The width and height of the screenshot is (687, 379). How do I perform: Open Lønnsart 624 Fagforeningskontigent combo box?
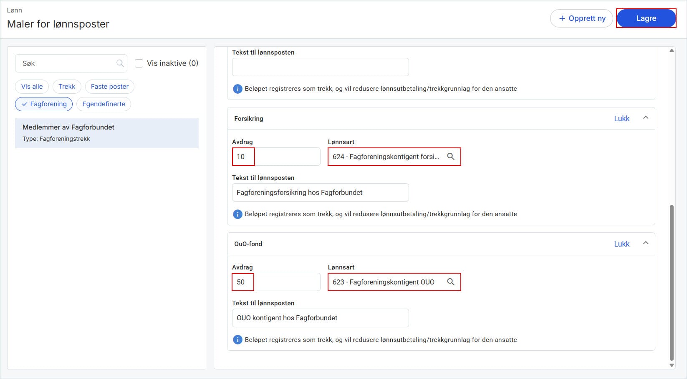[x=394, y=157]
